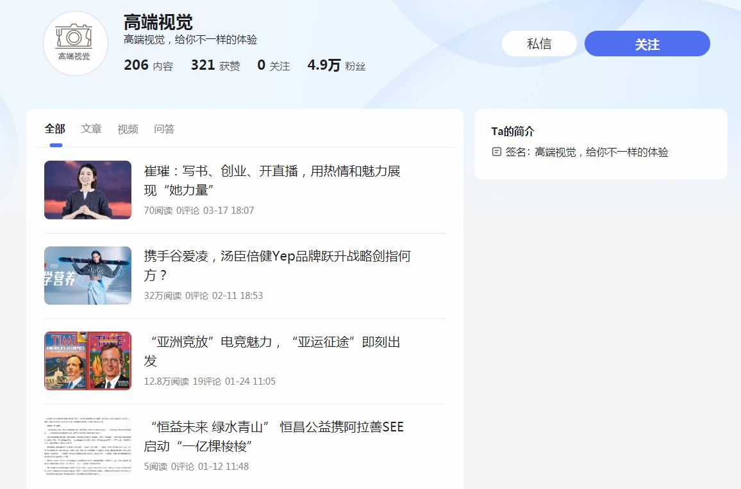
Task: Click the 高端视觉 camera avatar logo
Action: (x=76, y=44)
